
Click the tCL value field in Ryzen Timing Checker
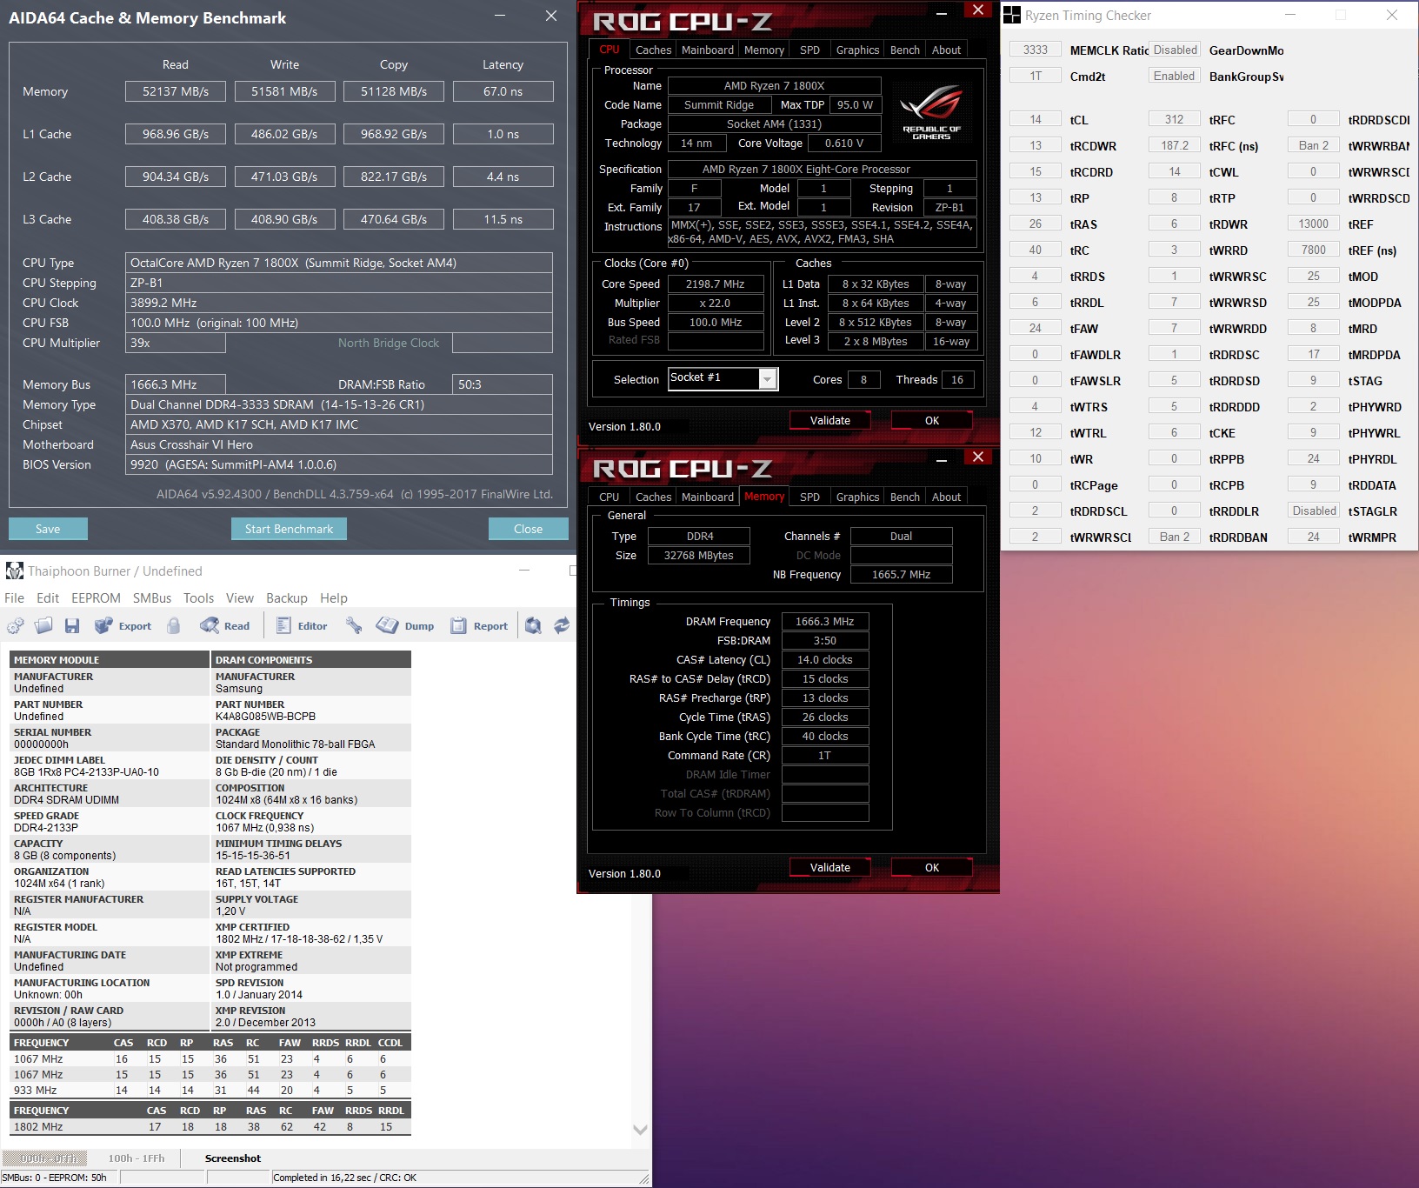pyautogui.click(x=1036, y=119)
